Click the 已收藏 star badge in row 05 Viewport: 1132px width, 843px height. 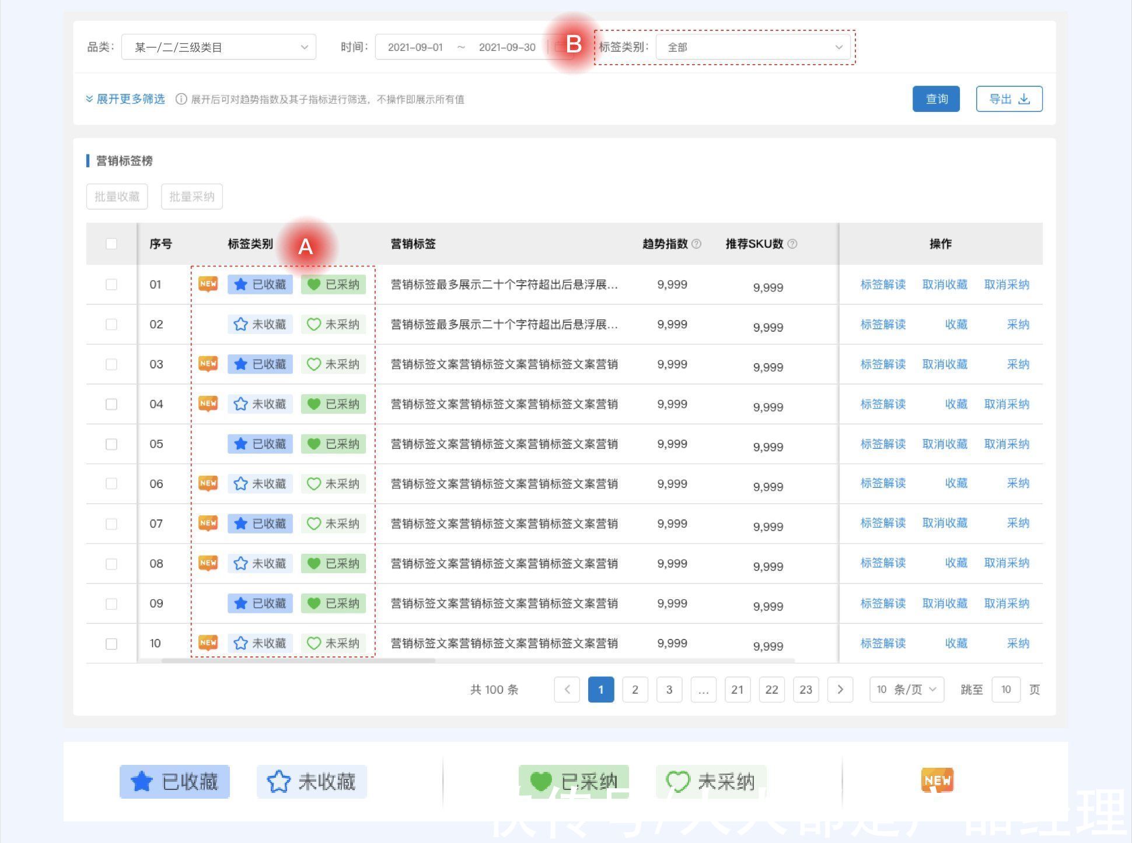click(x=260, y=444)
